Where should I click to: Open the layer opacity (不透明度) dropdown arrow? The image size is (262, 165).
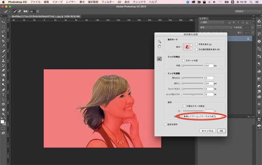252,27
